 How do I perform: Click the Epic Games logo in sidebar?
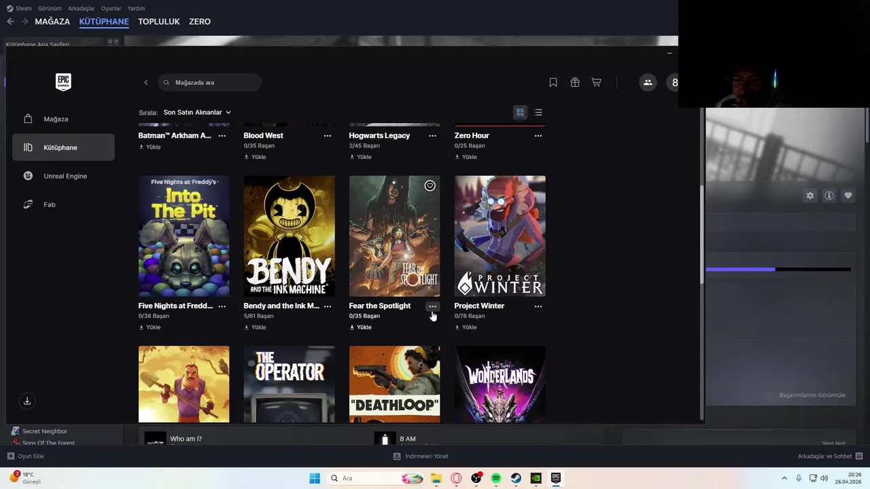(x=63, y=82)
